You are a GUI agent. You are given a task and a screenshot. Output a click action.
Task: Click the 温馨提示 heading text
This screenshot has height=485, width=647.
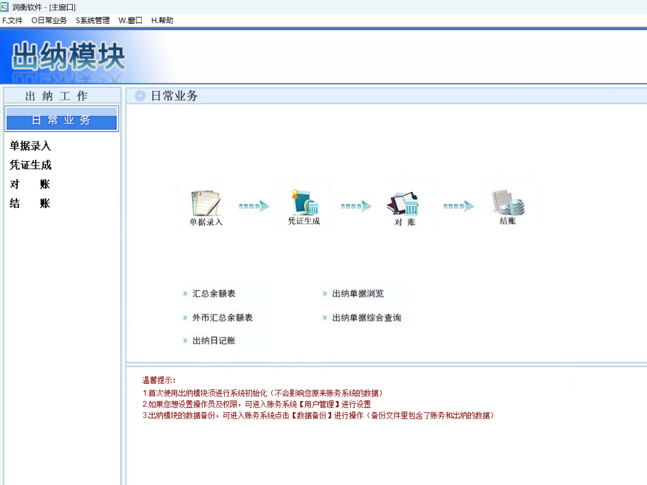(x=159, y=380)
